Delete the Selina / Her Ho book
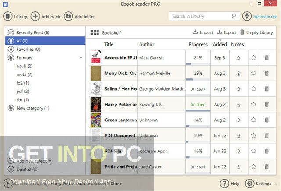Image resolution: width=281 pixels, height=191 pixels. click(267, 88)
